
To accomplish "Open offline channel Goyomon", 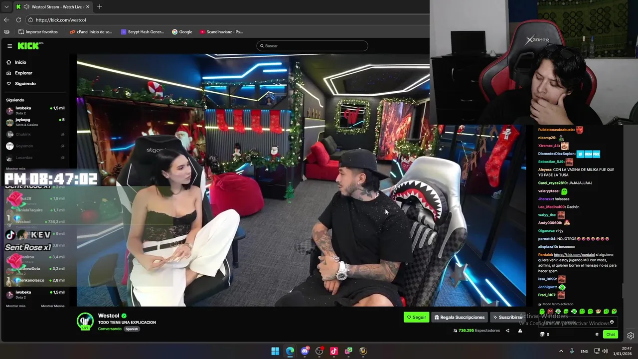I will (35, 146).
